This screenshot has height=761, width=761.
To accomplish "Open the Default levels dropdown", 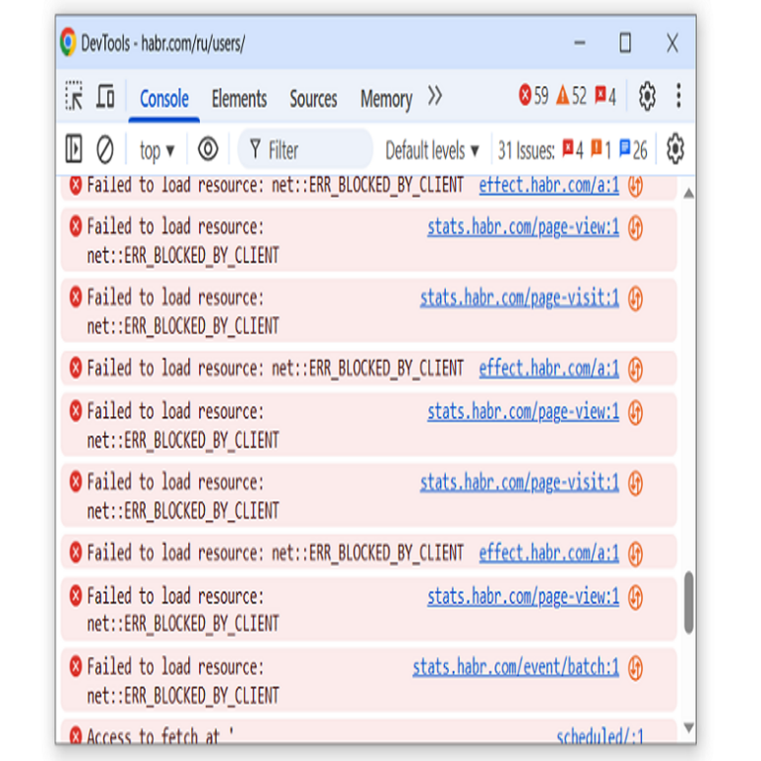I will (x=432, y=151).
